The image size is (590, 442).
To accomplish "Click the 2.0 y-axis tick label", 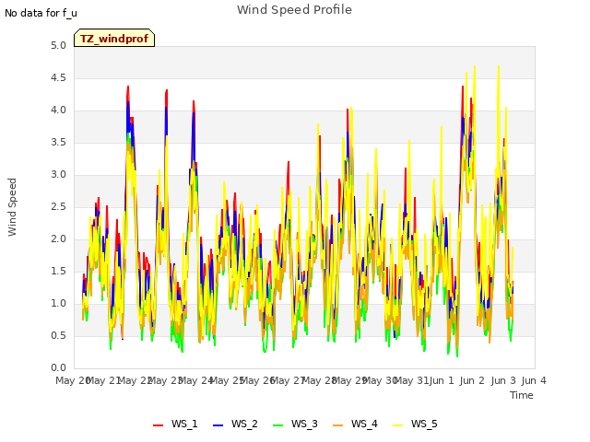I will pos(58,239).
